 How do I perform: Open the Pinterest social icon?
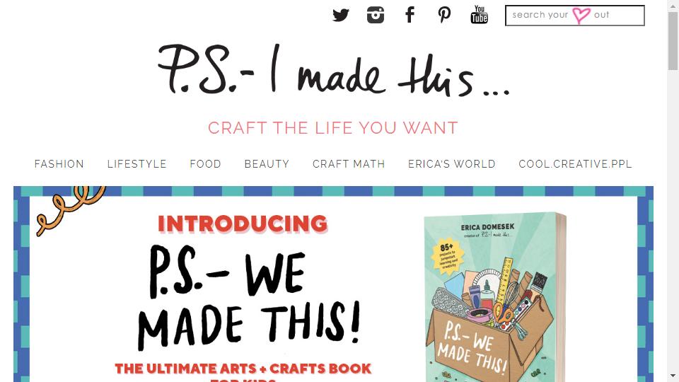[x=444, y=15]
